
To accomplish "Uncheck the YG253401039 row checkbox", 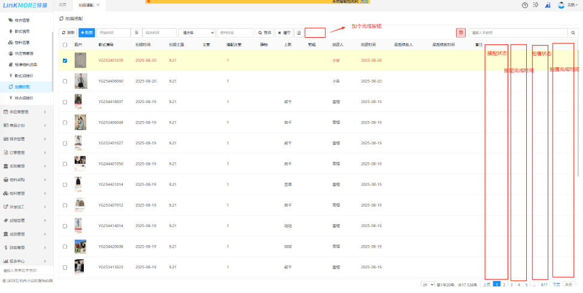I will click(65, 61).
